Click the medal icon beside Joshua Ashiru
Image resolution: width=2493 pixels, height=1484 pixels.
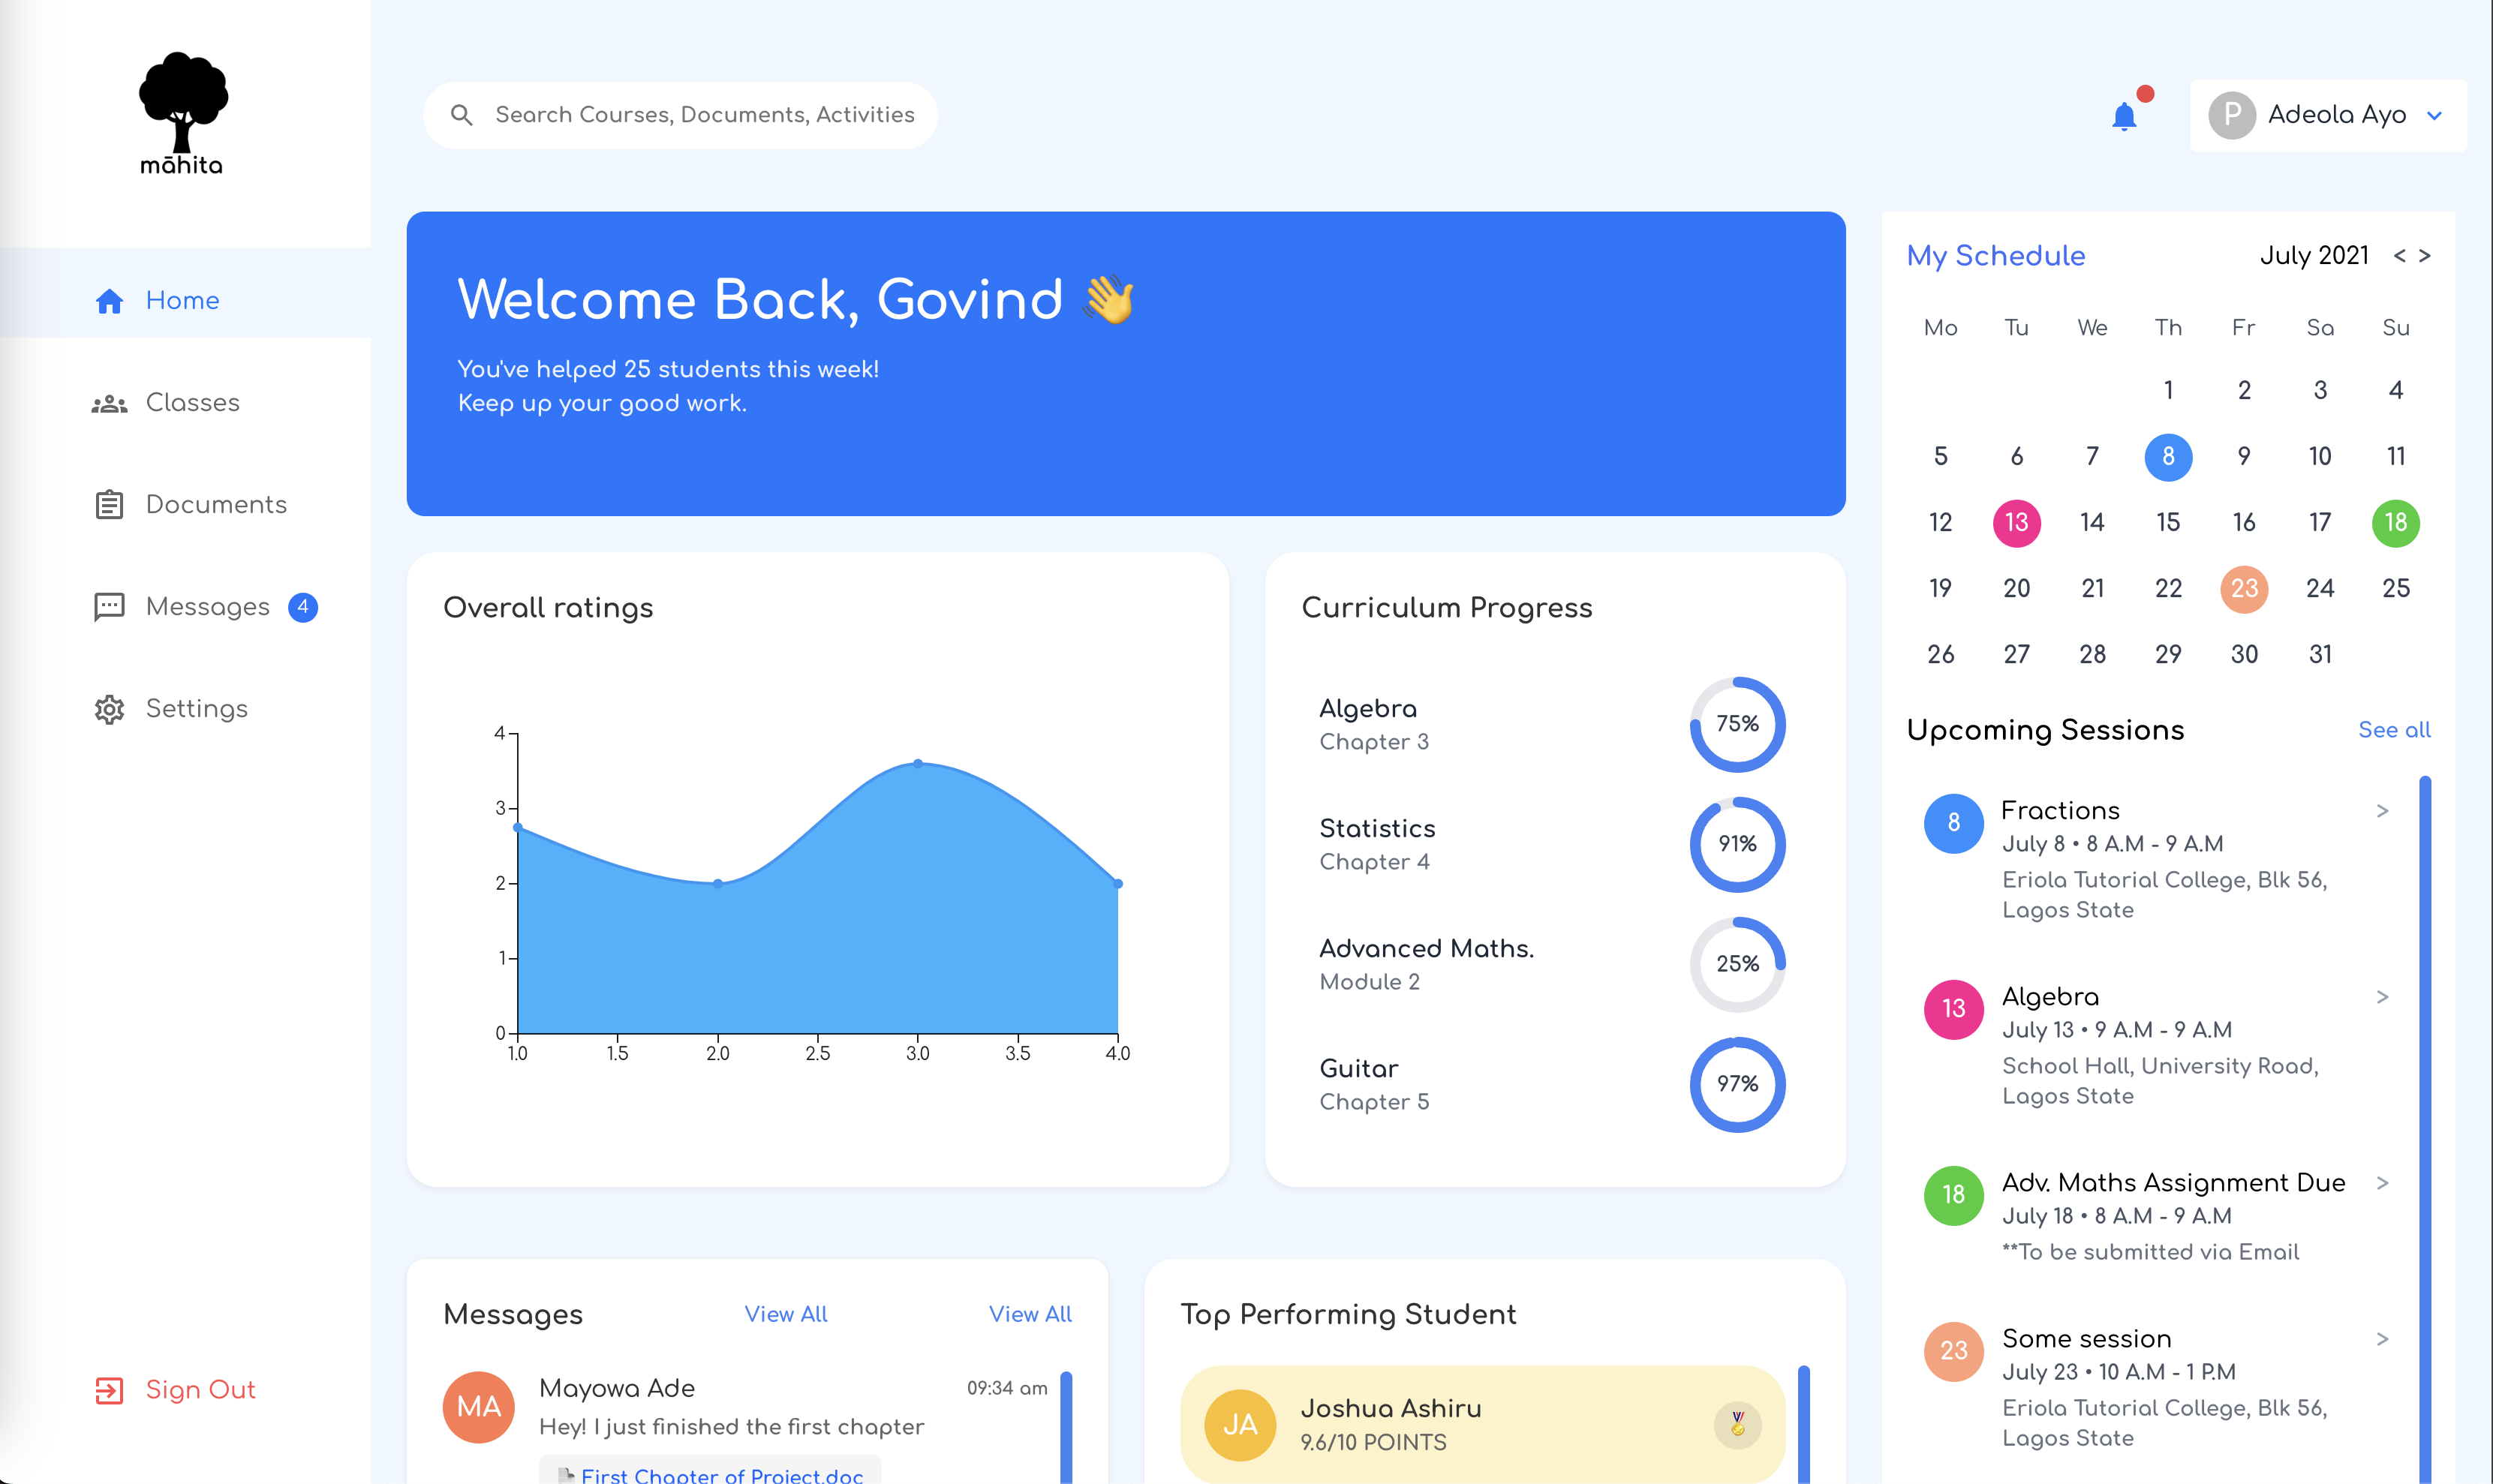(1737, 1424)
